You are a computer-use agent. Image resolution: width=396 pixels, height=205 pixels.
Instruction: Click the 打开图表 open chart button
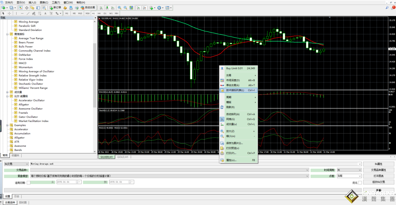pos(378,176)
